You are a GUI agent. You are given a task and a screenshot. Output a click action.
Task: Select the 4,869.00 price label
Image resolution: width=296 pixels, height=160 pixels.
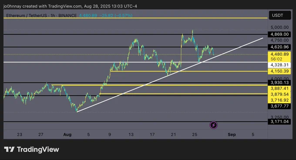279,34
